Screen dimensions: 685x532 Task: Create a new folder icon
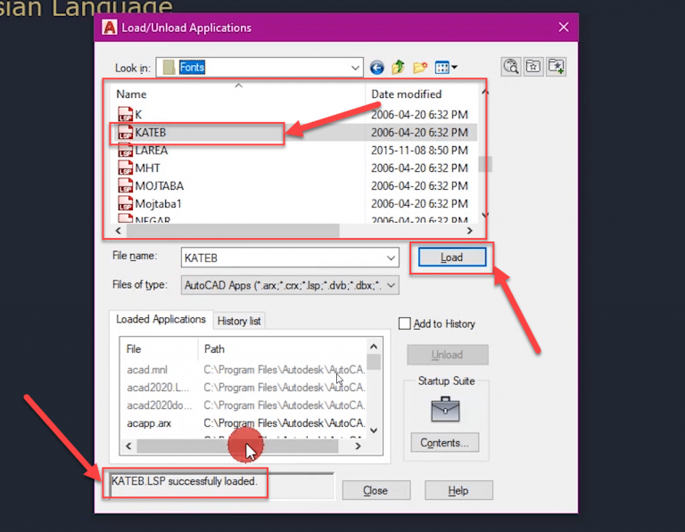pos(420,68)
